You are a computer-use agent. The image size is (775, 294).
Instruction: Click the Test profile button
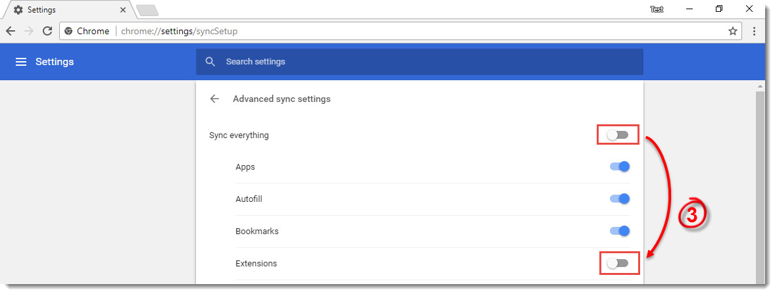(657, 9)
